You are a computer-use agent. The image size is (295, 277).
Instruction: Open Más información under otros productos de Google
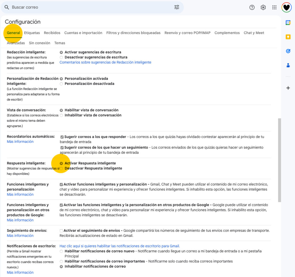tap(20, 220)
